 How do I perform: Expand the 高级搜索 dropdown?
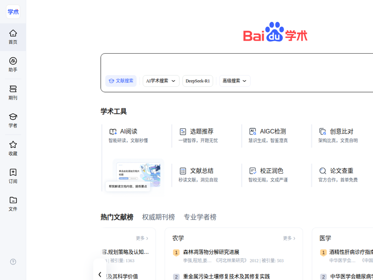(x=235, y=81)
